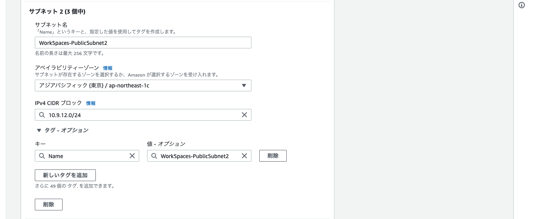Viewport: 535px width, 219px height.
Task: Open 情報 link next to アベイラビリティーゾーン
Action: tap(108, 68)
